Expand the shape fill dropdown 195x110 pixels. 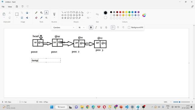coord(90,18)
